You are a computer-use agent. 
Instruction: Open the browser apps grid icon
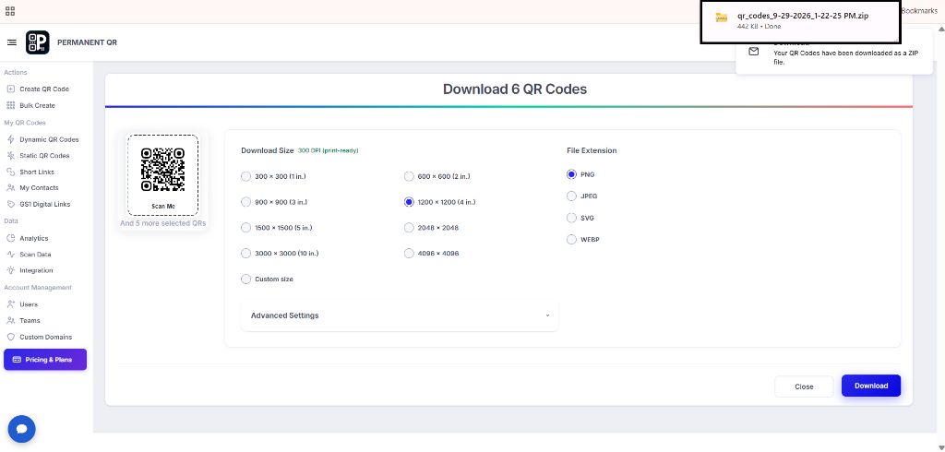[x=9, y=11]
